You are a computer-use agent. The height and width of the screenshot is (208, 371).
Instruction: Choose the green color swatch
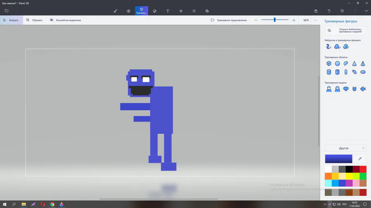363,176
